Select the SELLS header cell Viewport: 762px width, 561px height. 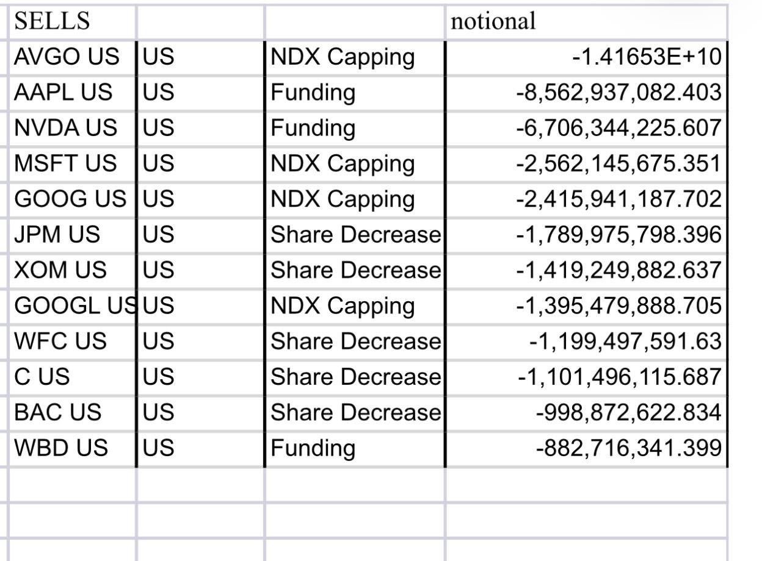click(x=72, y=22)
